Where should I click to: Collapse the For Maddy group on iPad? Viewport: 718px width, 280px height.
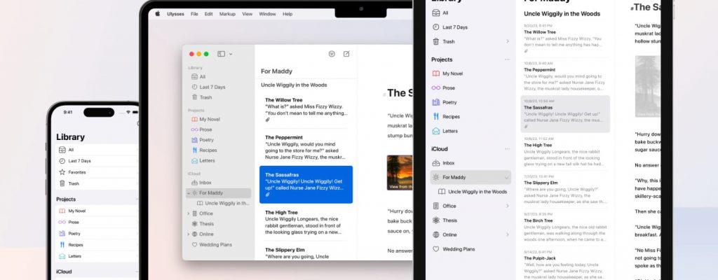(507, 177)
